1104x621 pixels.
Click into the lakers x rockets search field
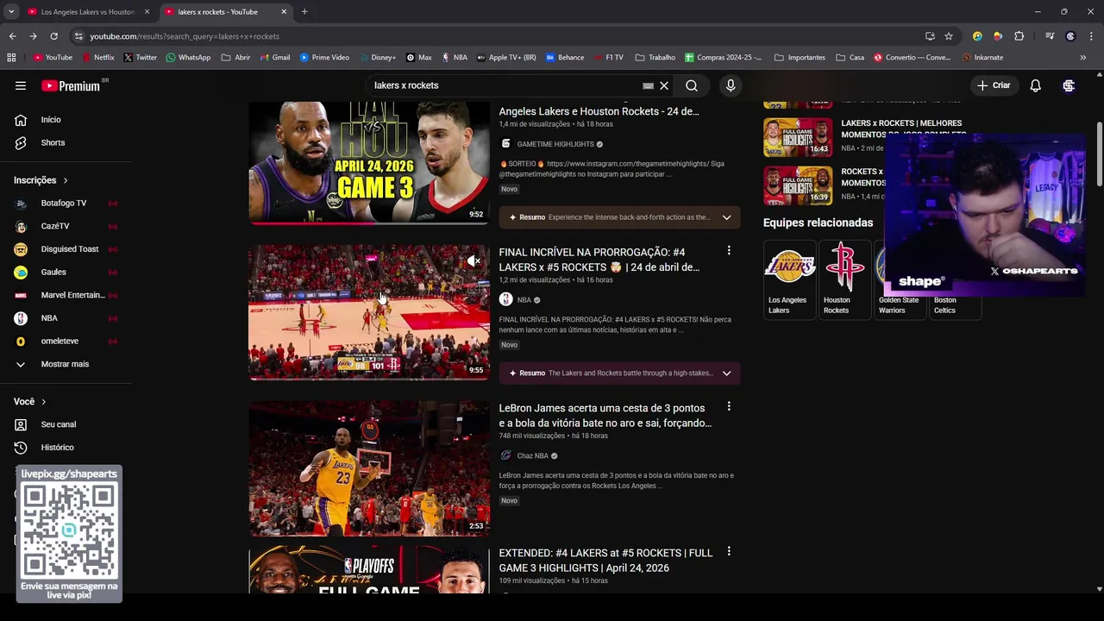coord(505,85)
